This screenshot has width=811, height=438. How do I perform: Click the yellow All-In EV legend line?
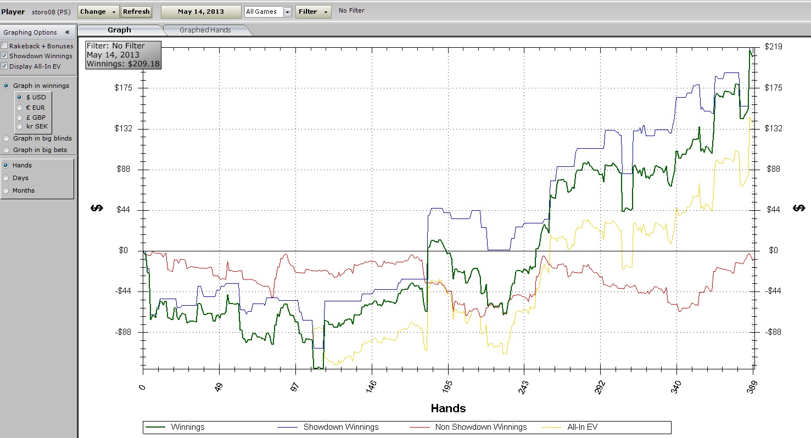pyautogui.click(x=554, y=427)
